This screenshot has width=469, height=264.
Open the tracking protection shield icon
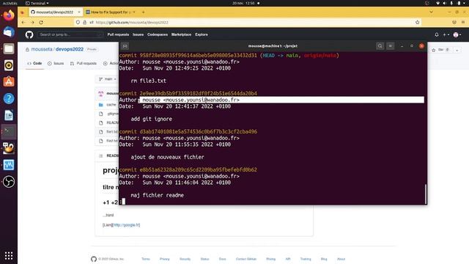coord(78,23)
